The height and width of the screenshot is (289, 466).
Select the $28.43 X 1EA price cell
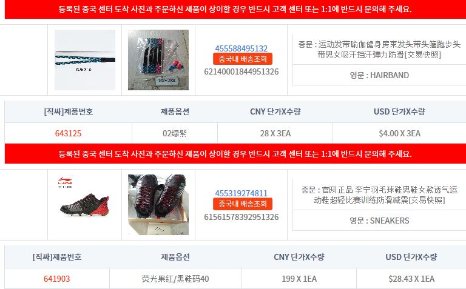coord(411,279)
